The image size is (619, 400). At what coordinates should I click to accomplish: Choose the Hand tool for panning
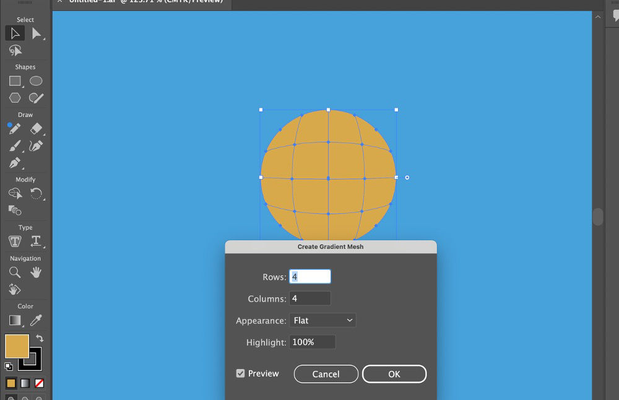(x=35, y=272)
